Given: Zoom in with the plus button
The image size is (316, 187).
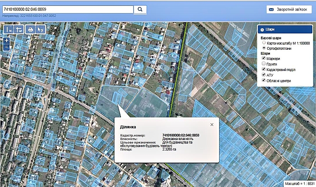Looking at the screenshot, I should [x=7, y=40].
